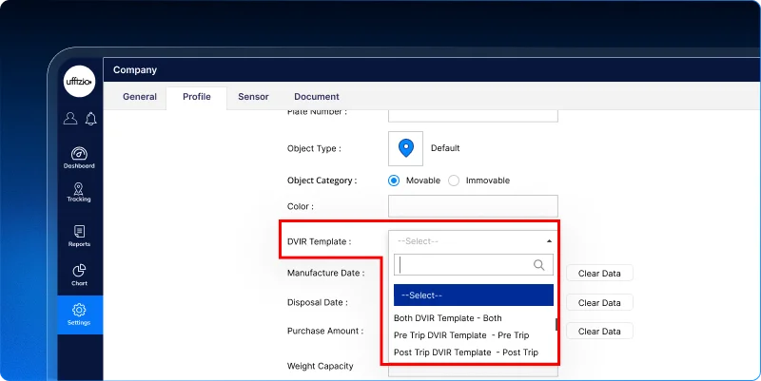Click the search magnifier in dropdown
The width and height of the screenshot is (761, 381).
(x=538, y=265)
